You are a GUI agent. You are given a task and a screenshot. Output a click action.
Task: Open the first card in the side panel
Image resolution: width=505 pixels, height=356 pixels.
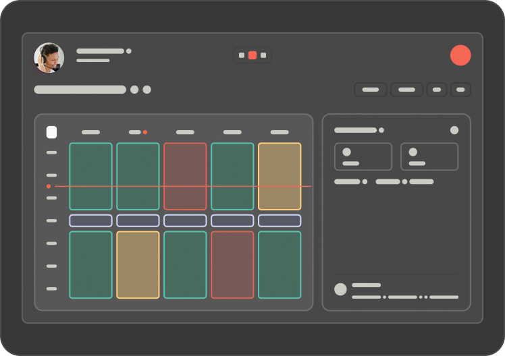(363, 156)
